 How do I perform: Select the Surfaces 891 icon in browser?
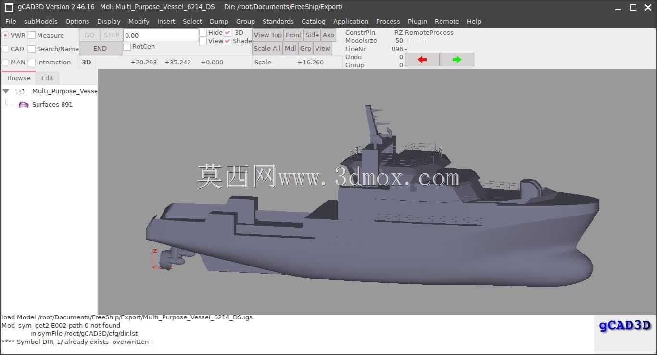click(x=24, y=104)
